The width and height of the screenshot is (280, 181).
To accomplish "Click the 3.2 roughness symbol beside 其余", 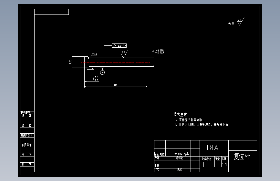I will point(241,21).
